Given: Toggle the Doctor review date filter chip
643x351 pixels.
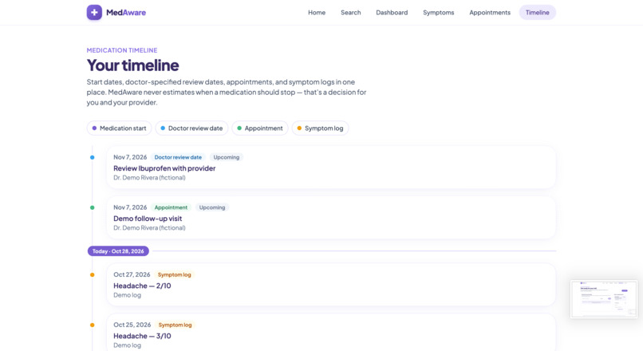Looking at the screenshot, I should 191,128.
